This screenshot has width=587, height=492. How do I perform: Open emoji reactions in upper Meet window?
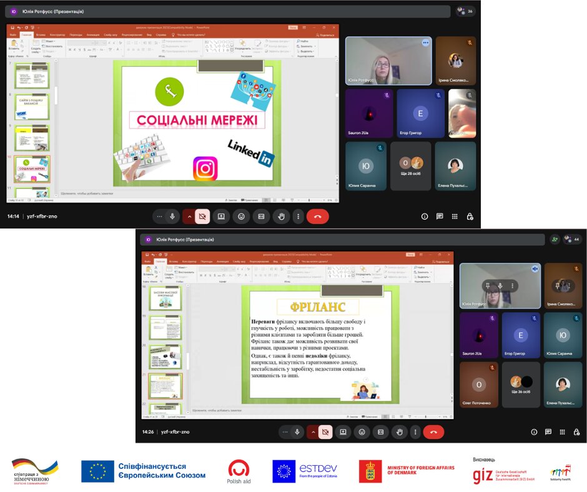click(x=242, y=217)
